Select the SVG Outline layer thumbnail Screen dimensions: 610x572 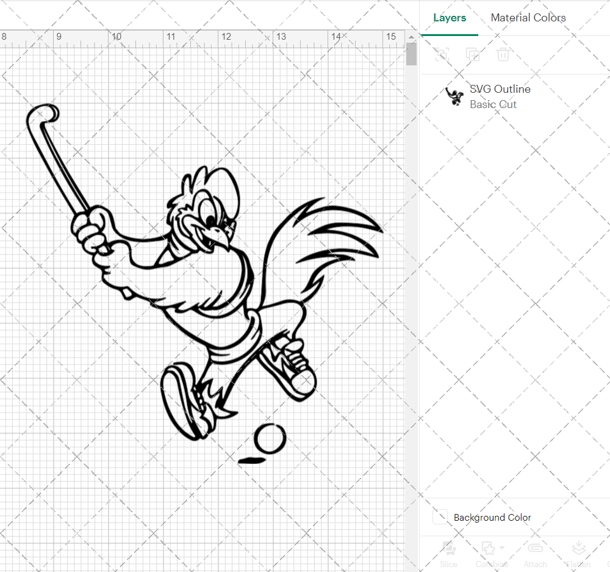454,96
